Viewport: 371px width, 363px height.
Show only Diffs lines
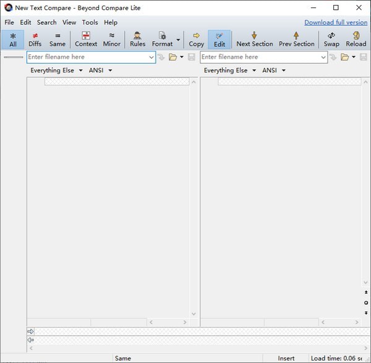click(35, 40)
